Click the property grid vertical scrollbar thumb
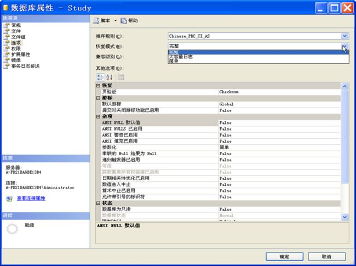Image resolution: width=356 pixels, height=266 pixels. point(344,137)
